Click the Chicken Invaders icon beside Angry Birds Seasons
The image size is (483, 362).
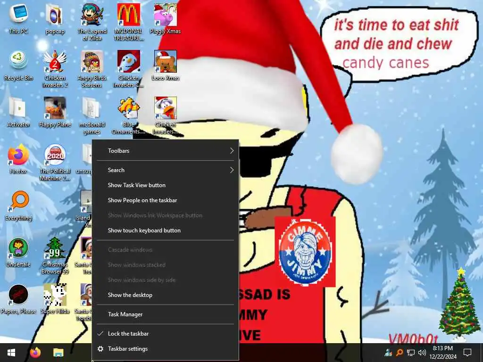click(128, 68)
